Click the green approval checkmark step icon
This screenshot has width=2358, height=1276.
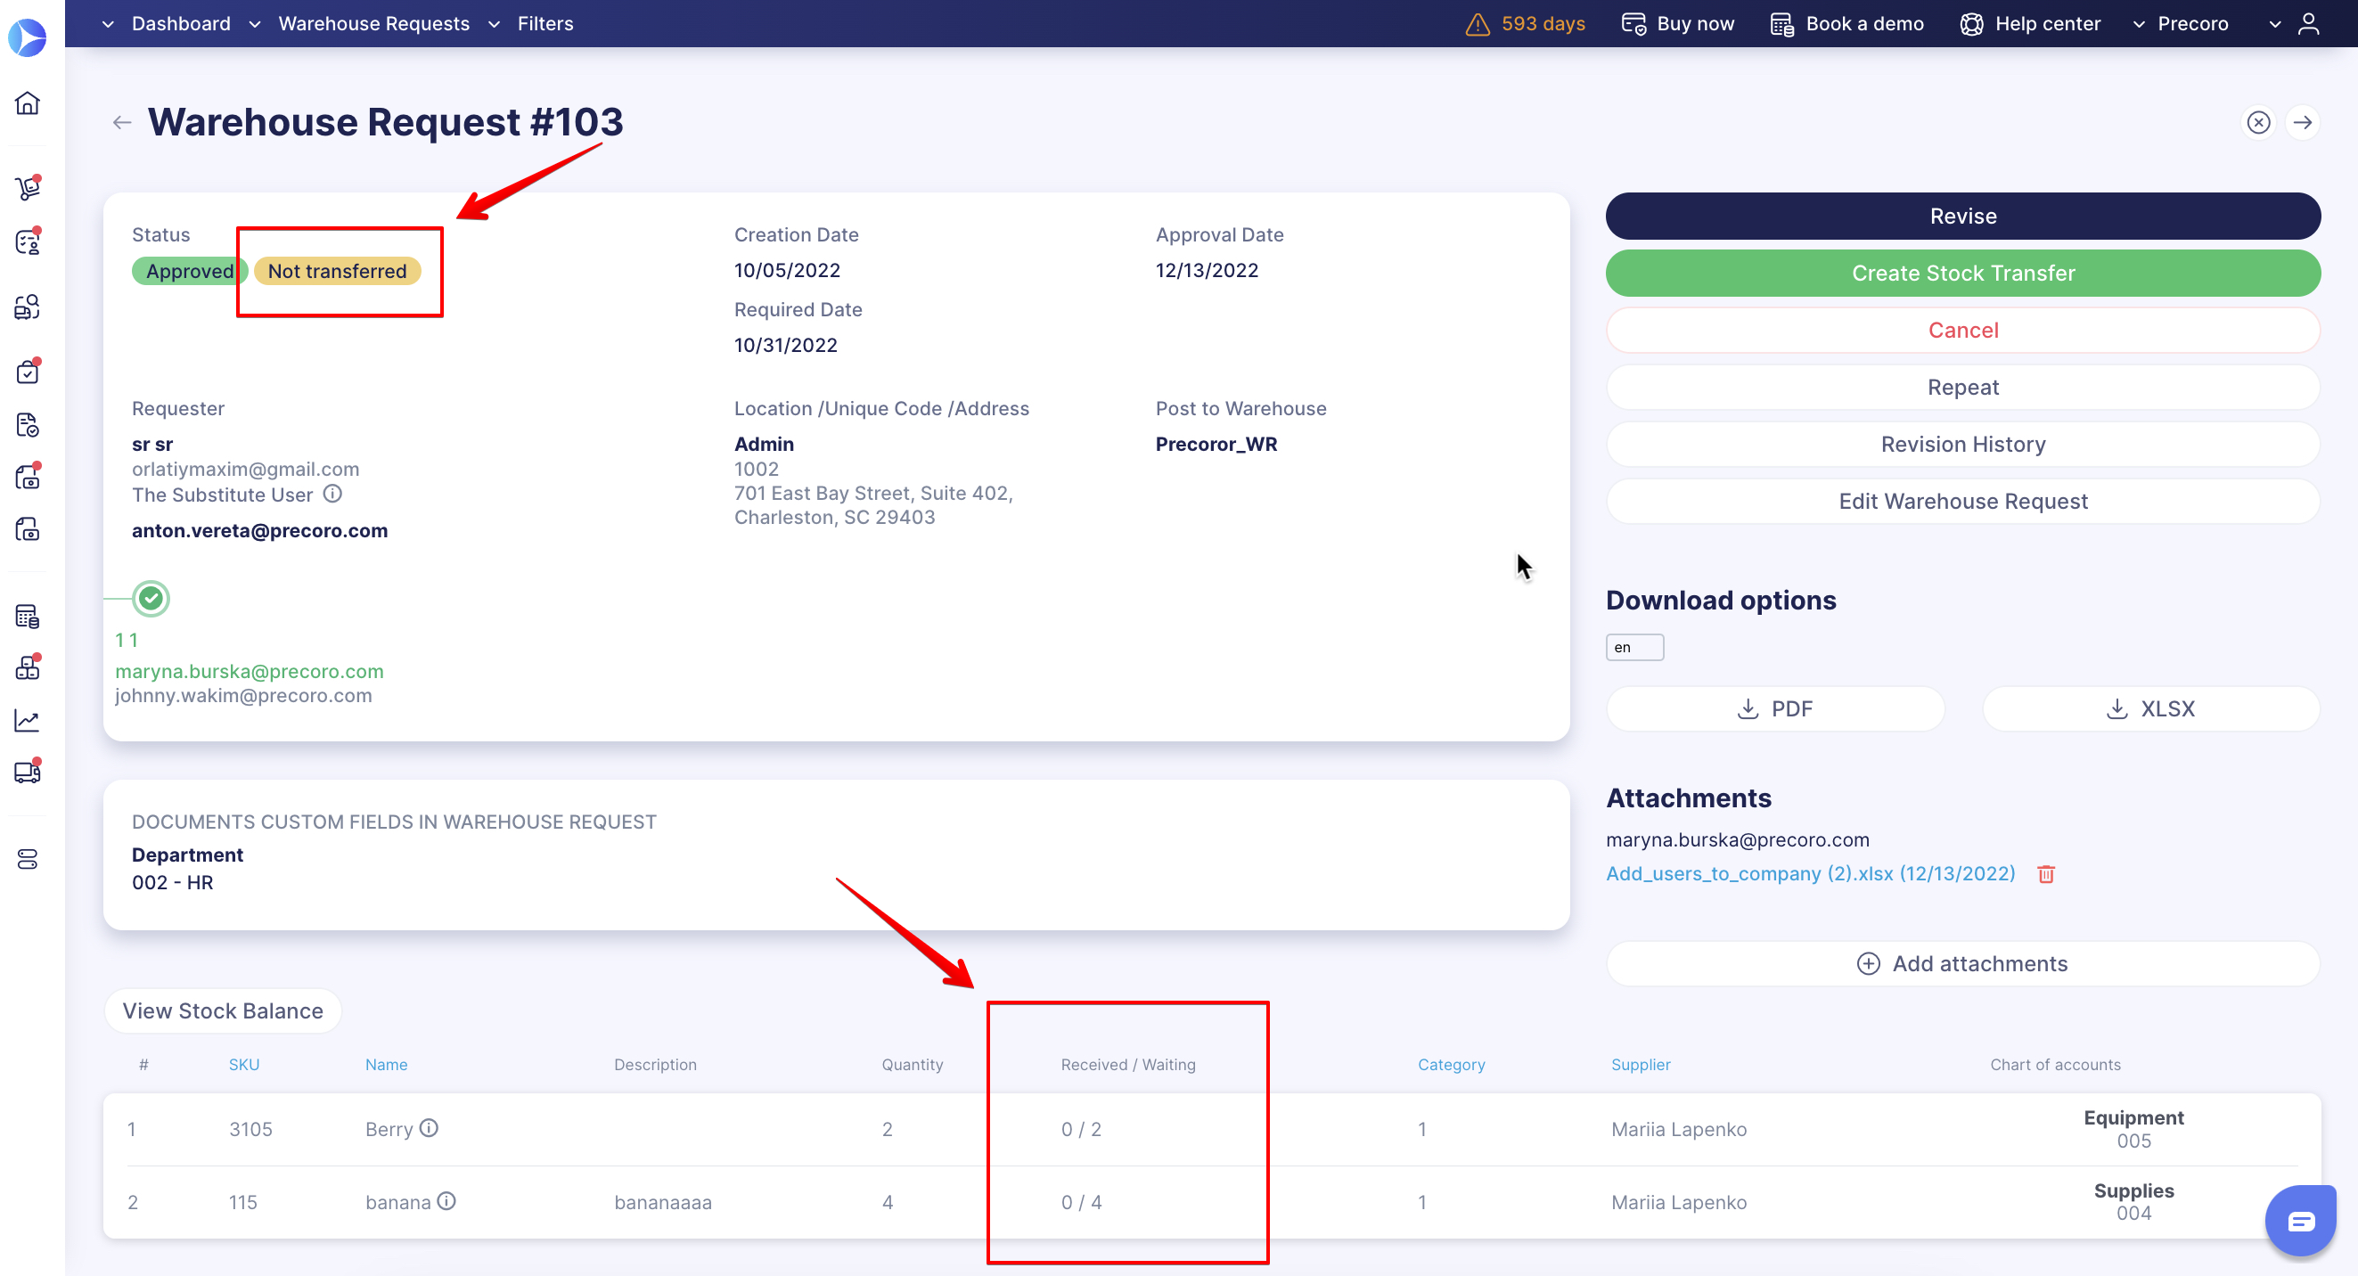(x=151, y=599)
